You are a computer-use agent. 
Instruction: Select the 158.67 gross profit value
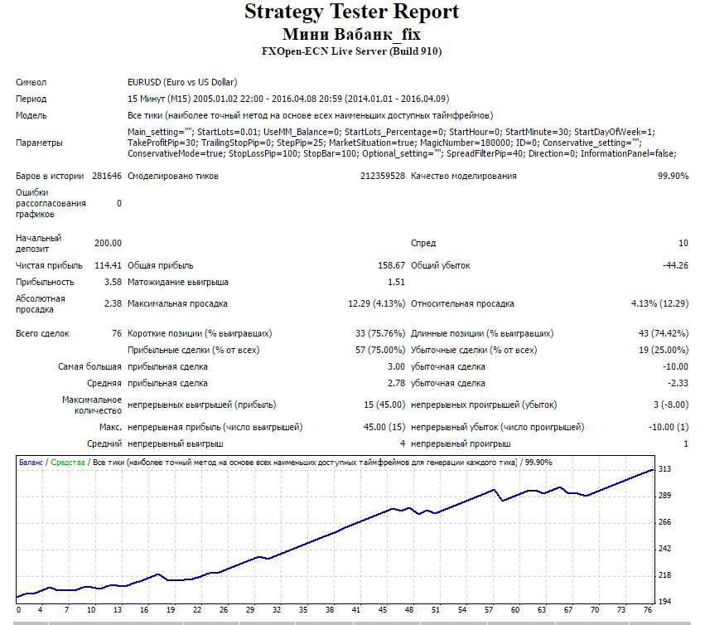coord(391,265)
